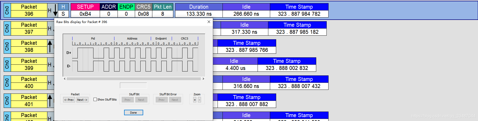Screen dimensions: 478x121
Task: Select the Packet 400 cell
Action: (29, 82)
